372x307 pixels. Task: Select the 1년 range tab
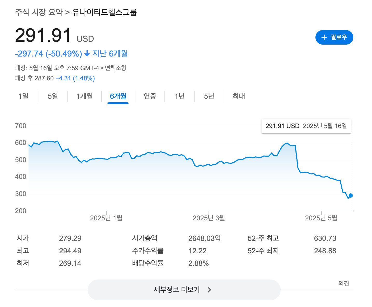[180, 96]
